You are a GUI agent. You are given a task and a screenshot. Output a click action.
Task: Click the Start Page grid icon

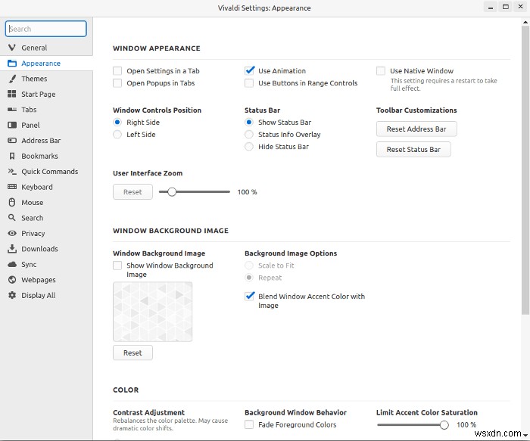pyautogui.click(x=12, y=94)
